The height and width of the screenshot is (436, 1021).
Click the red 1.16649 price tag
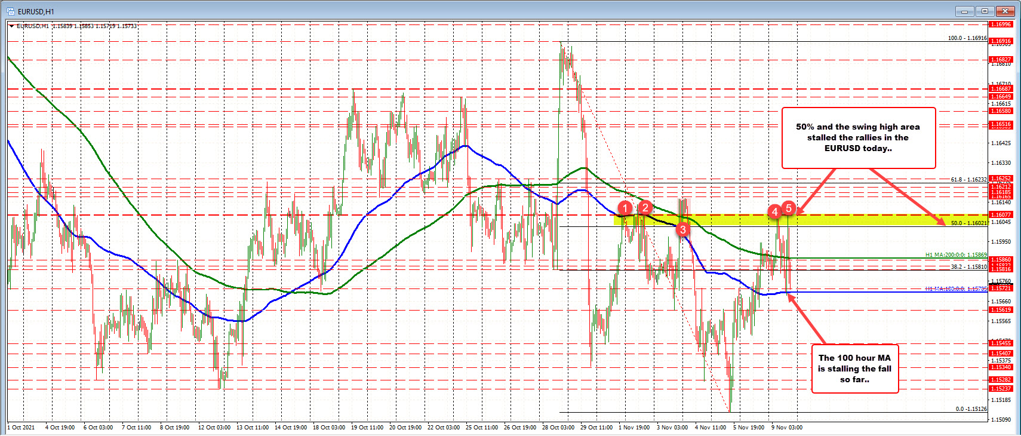click(x=1001, y=97)
